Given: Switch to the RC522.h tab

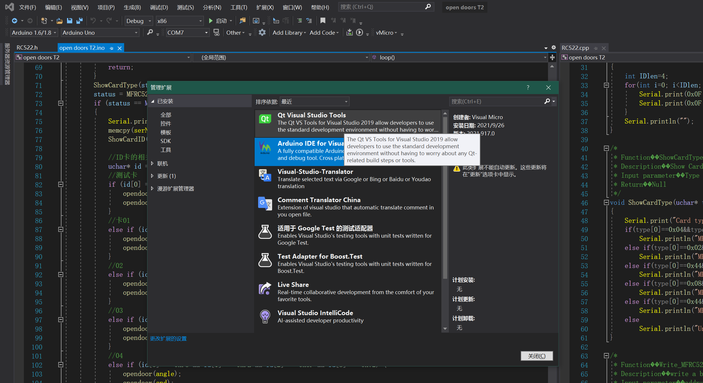Looking at the screenshot, I should coord(27,48).
